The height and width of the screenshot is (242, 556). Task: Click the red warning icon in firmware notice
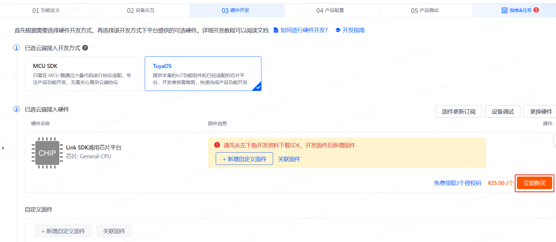(x=217, y=145)
